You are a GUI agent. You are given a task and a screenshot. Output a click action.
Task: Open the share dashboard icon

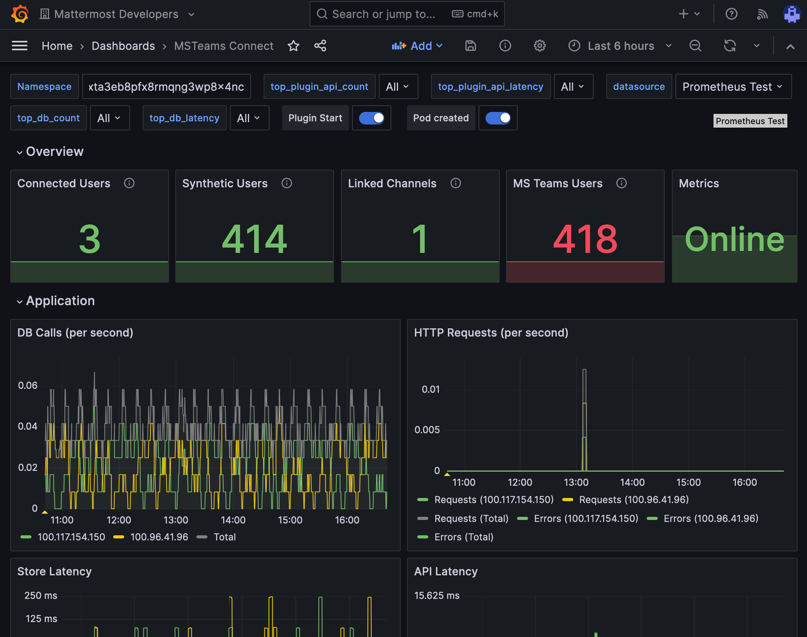click(x=320, y=46)
